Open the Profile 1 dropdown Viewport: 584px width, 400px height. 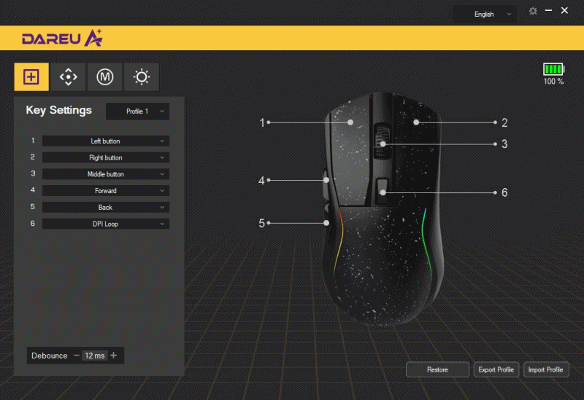(137, 111)
